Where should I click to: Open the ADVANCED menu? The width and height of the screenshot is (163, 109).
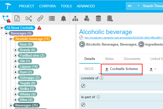point(86,6)
